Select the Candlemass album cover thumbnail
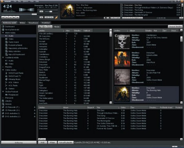 [x=122, y=41]
